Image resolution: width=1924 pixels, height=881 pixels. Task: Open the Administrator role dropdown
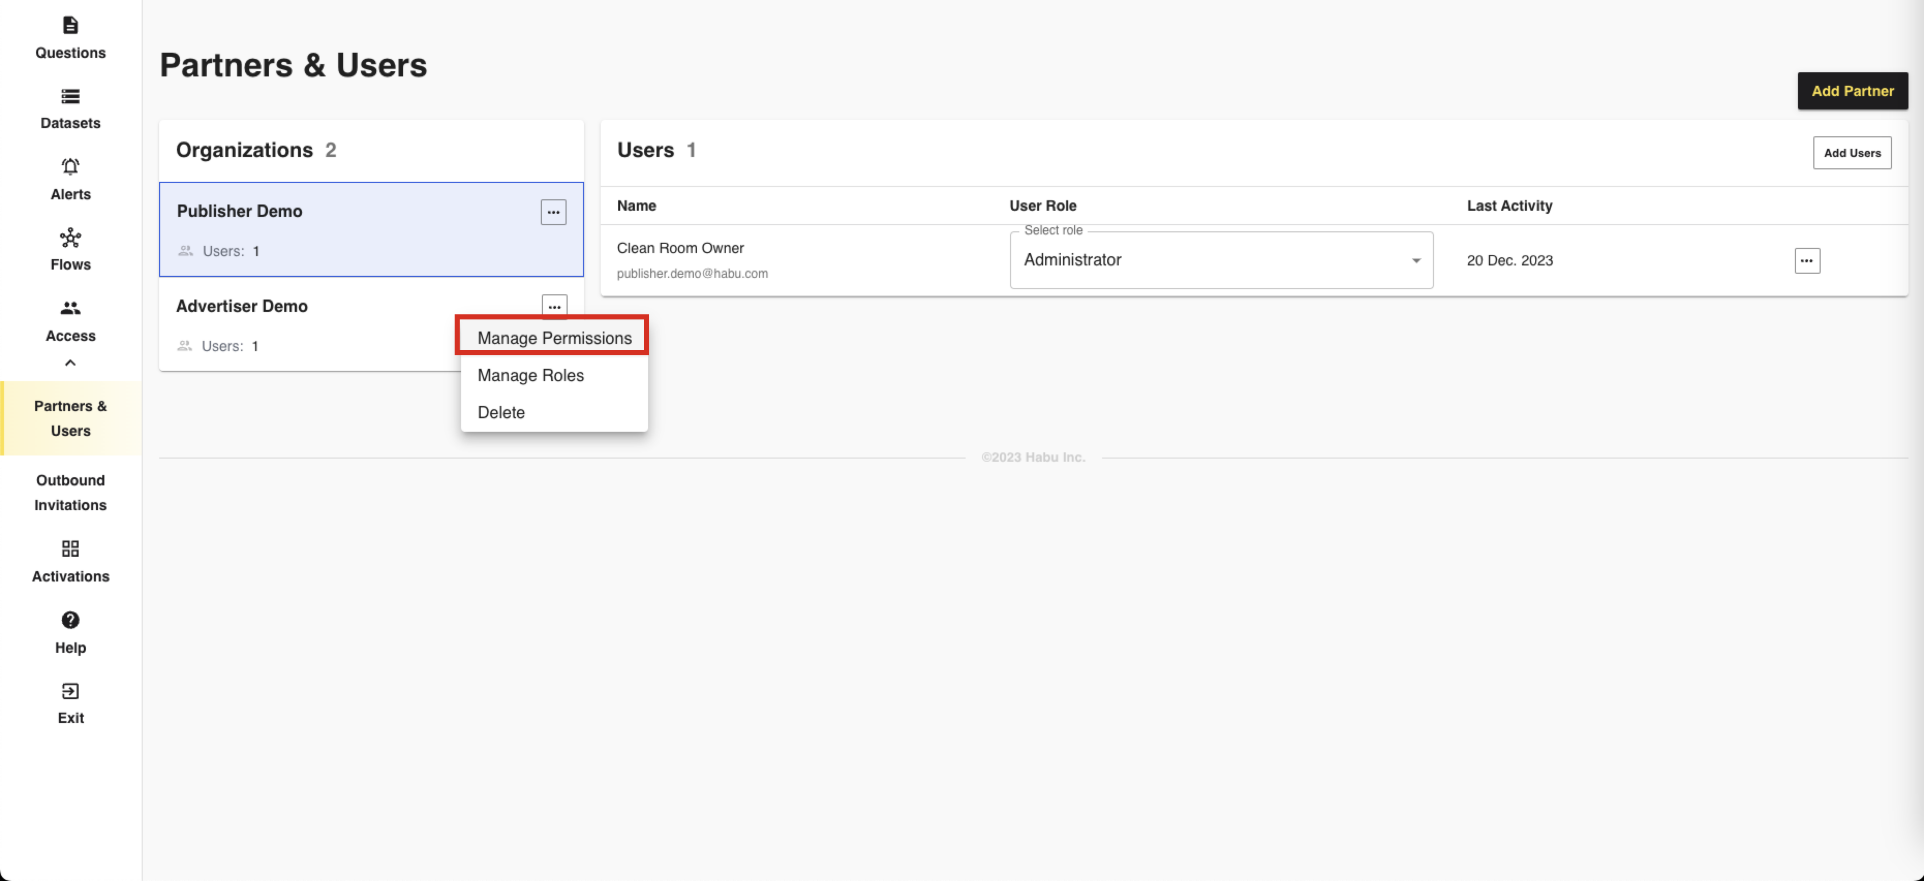click(1220, 260)
